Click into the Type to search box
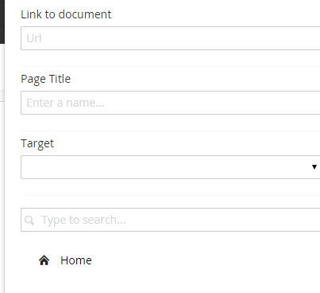 coord(171,220)
